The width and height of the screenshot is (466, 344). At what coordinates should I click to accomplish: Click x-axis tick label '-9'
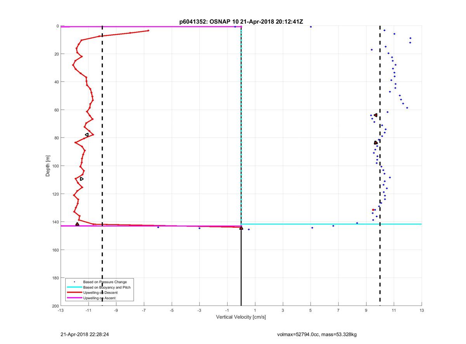click(116, 311)
